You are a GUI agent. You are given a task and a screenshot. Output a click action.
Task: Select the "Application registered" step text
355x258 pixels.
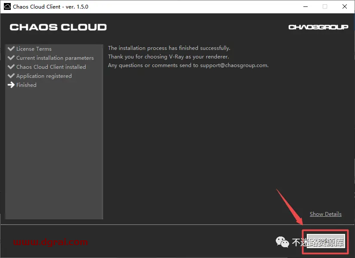[x=44, y=76]
